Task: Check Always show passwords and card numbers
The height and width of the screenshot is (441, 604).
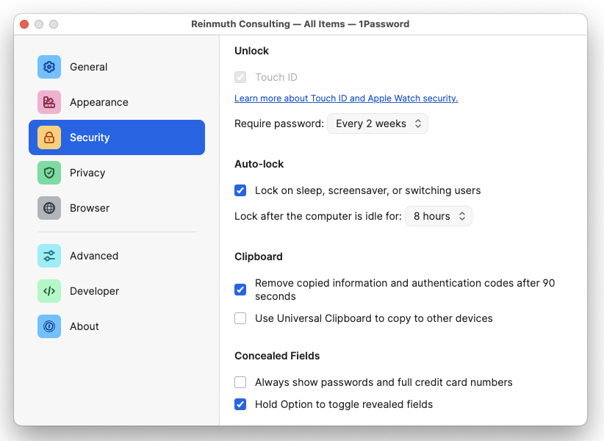Action: 240,382
